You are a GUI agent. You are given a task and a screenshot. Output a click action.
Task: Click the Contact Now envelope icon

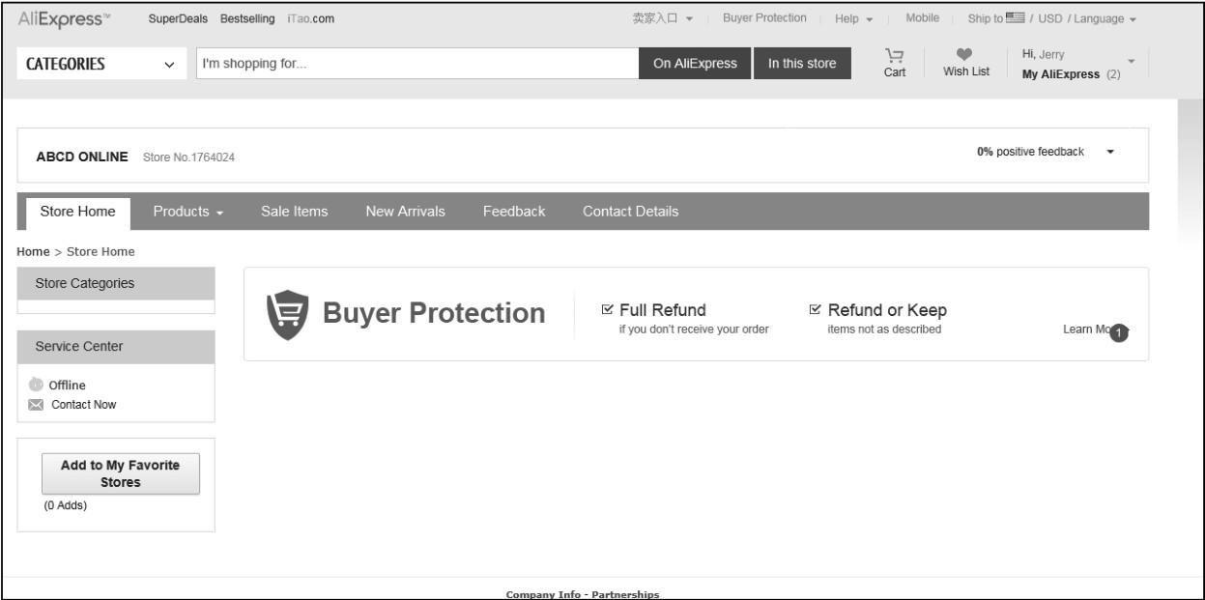(36, 405)
